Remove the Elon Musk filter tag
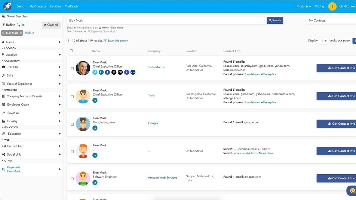The width and height of the screenshot is (356, 200). [21, 33]
